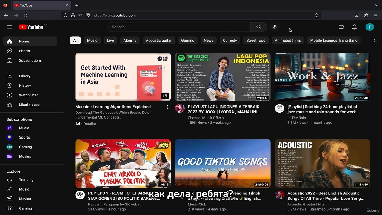Click Channel Musik Official avatar

tap(180, 108)
